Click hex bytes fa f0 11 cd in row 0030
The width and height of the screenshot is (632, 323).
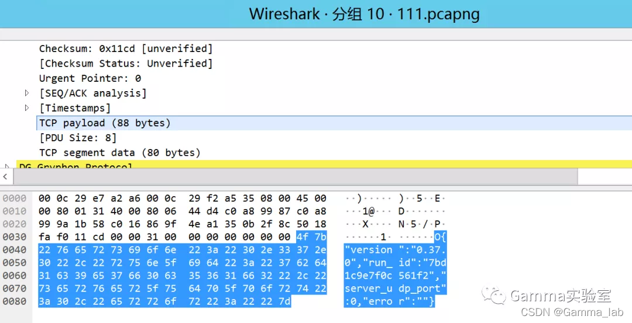pos(72,237)
